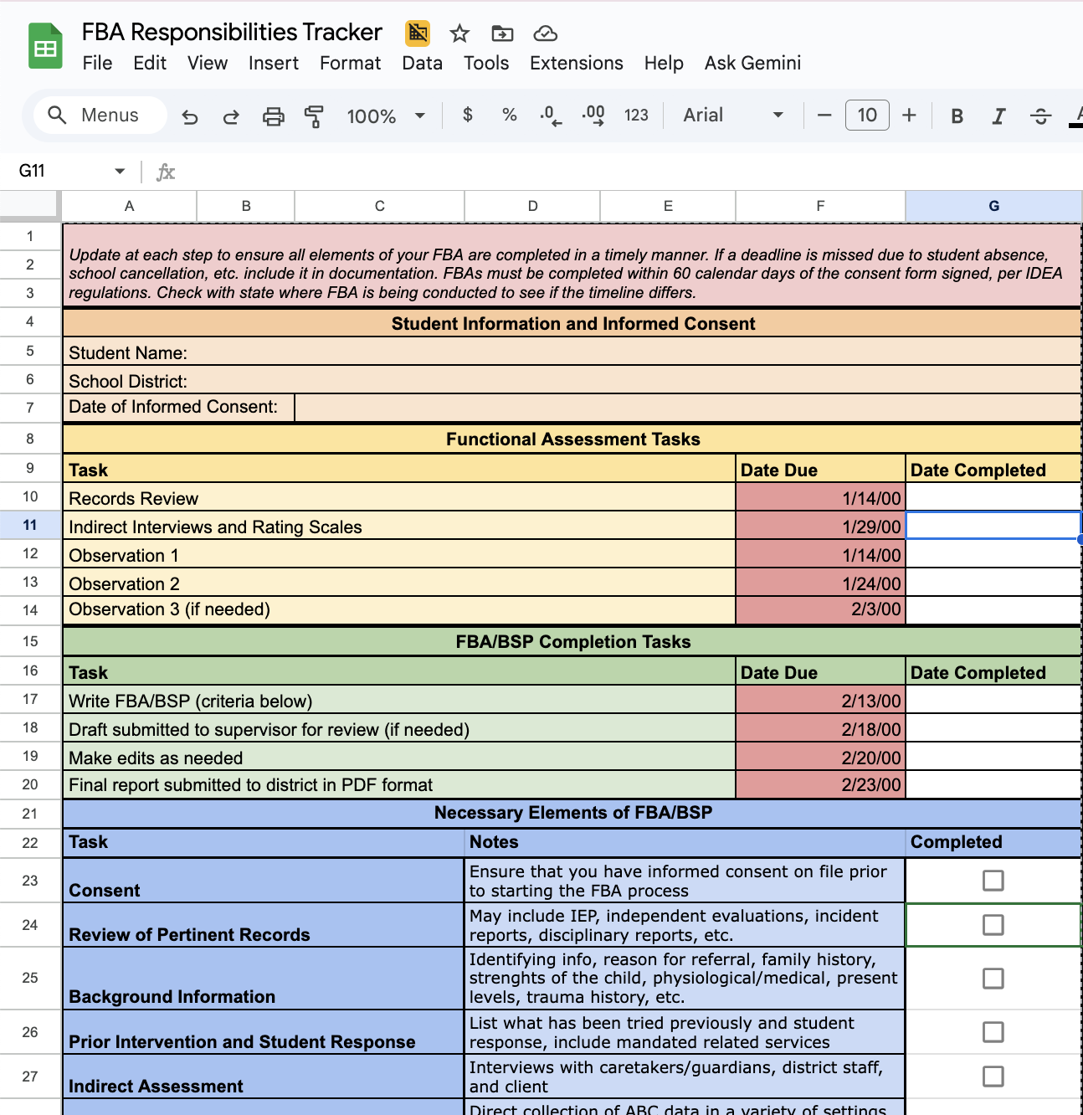This screenshot has height=1115, width=1083.
Task: Click the undo arrow icon
Action: pos(190,116)
